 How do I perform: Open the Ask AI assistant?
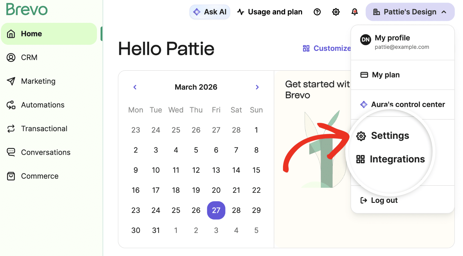point(210,12)
